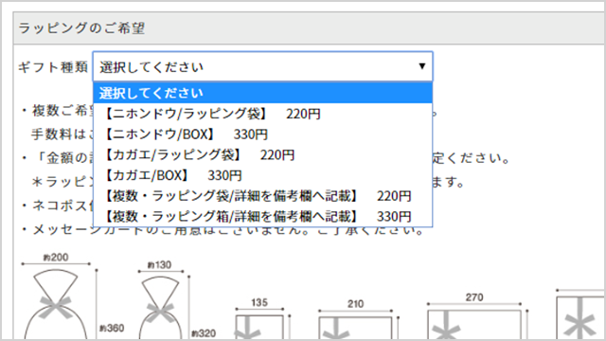Click the 270 wide gift box illustration
The image size is (606, 341).
(473, 324)
